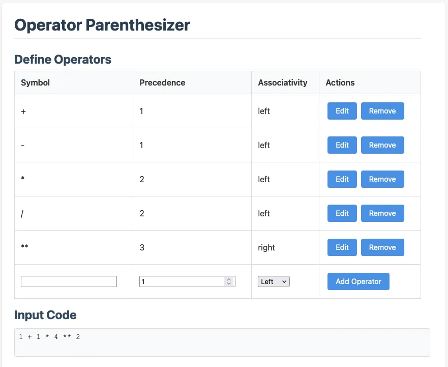Viewport: 448px width, 367px height.
Task: Click the Precedence column header
Action: 162,82
